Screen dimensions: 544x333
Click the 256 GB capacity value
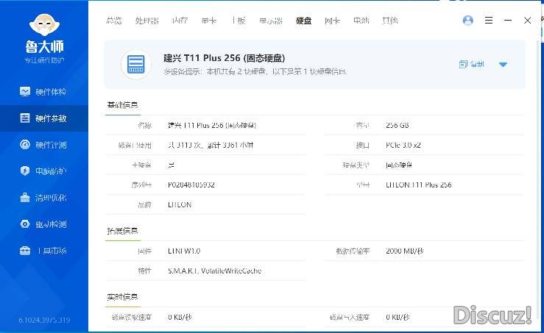tap(398, 126)
